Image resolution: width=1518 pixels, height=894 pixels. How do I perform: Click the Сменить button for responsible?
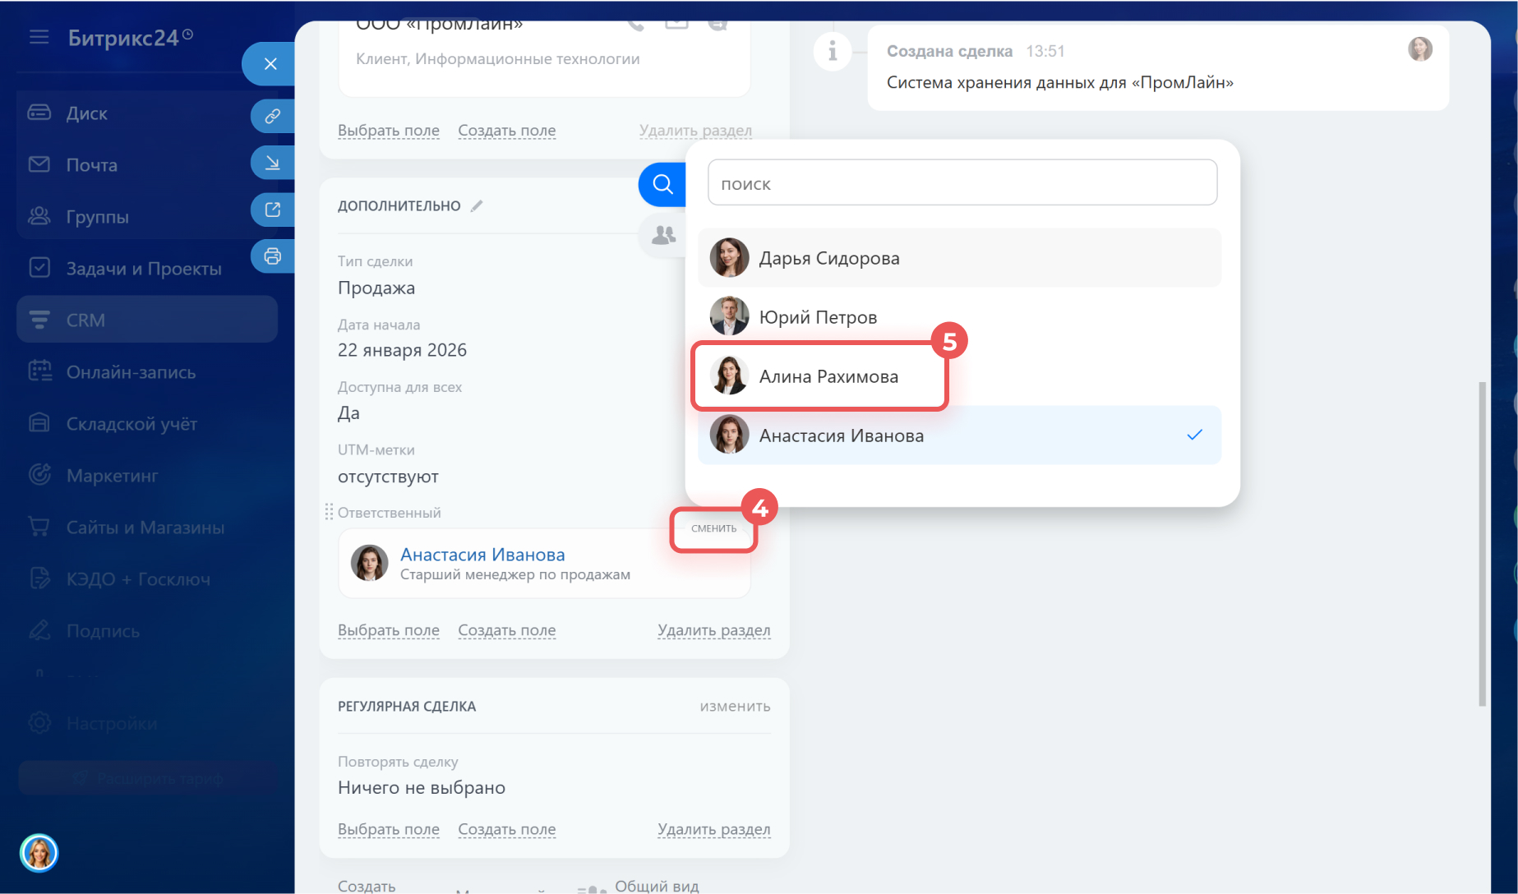713,528
